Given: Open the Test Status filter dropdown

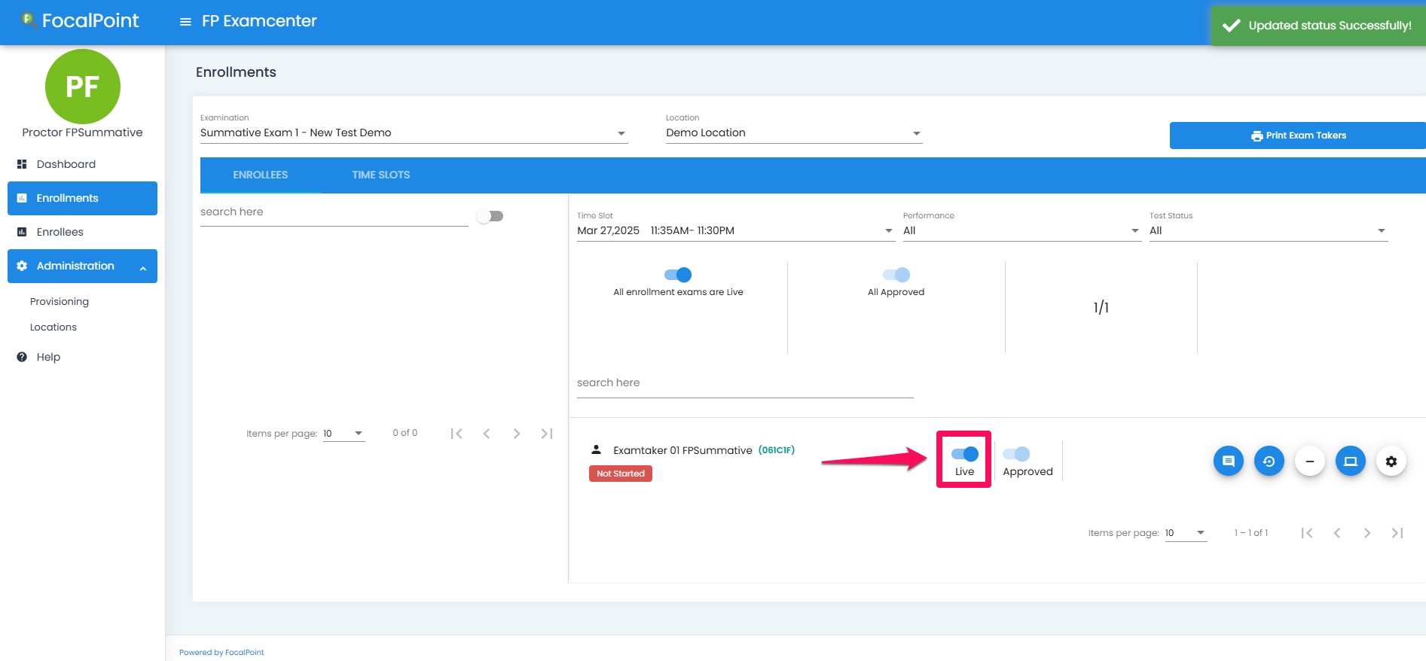Looking at the screenshot, I should coord(1269,231).
